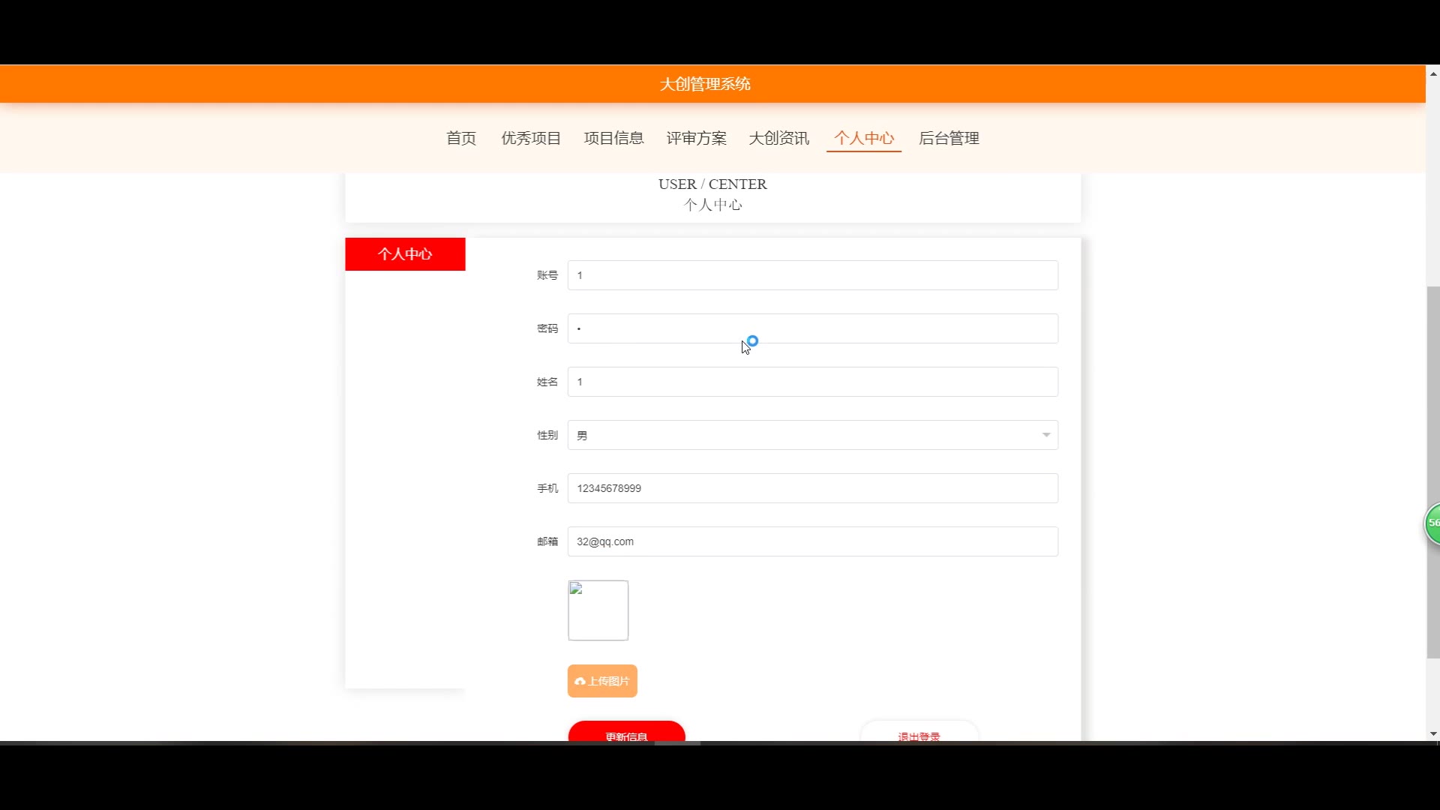
Task: Expand the 性别 dropdown arrow
Action: click(x=1045, y=435)
